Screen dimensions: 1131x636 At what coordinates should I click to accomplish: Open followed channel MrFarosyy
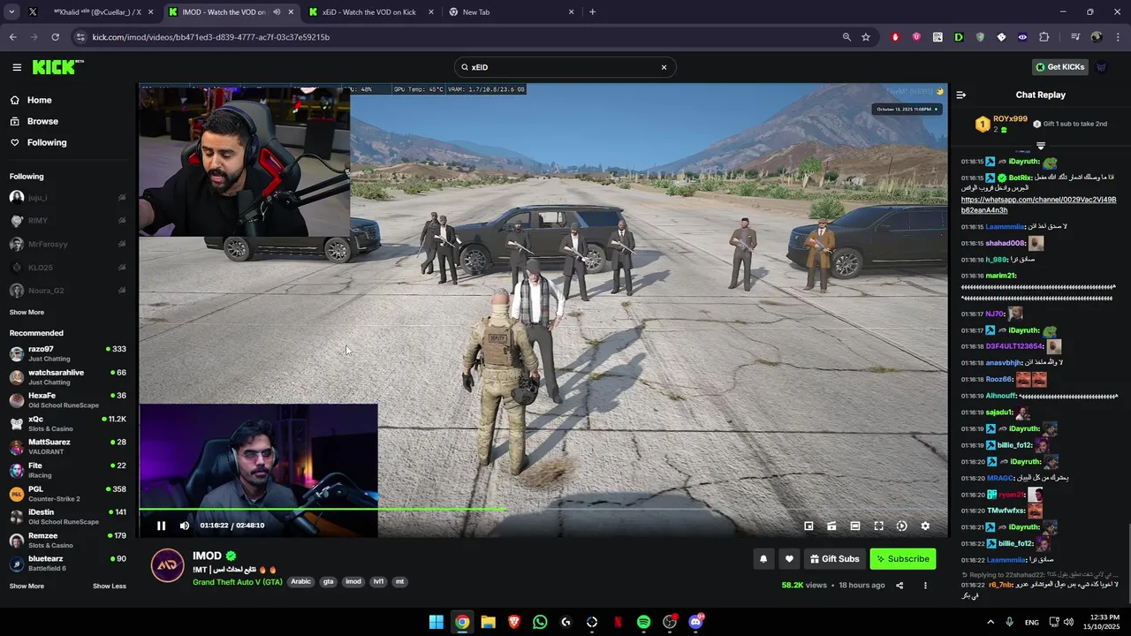pyautogui.click(x=68, y=244)
